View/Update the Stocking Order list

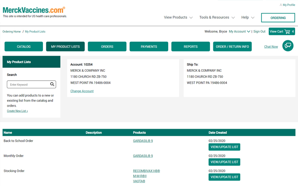(x=224, y=177)
